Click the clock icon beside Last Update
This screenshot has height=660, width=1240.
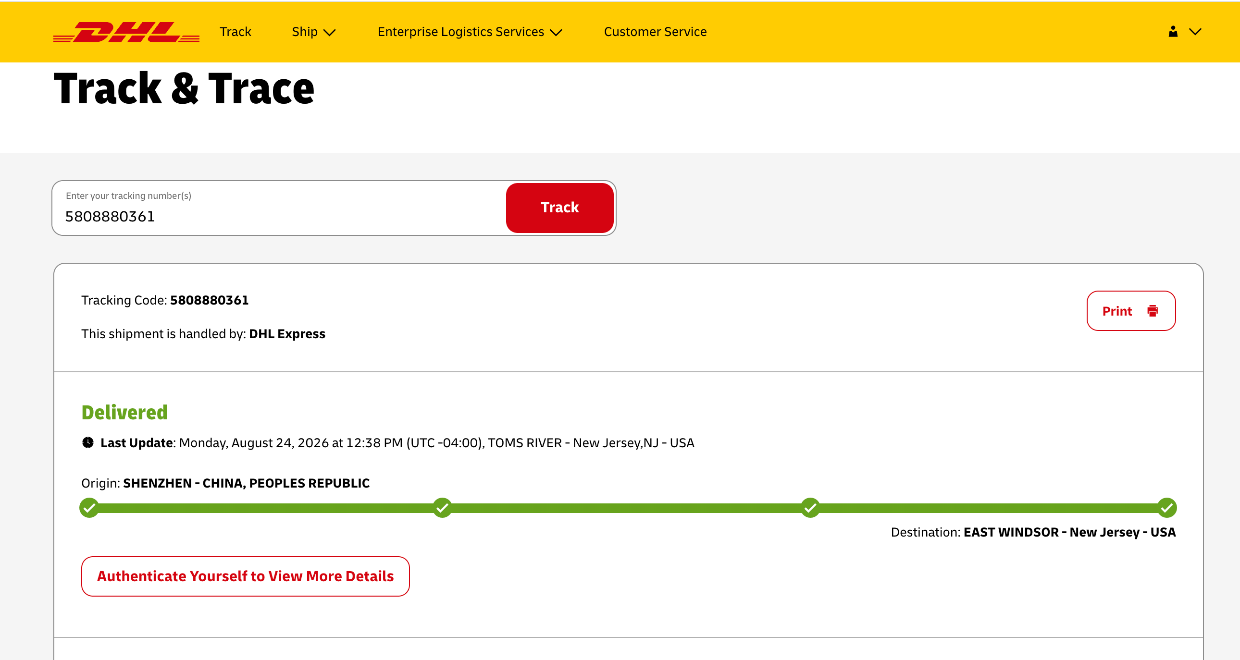click(87, 442)
